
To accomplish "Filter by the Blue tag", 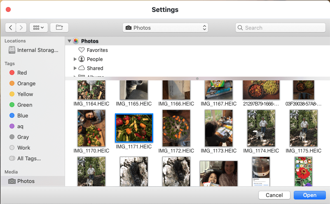I will tap(22, 116).
